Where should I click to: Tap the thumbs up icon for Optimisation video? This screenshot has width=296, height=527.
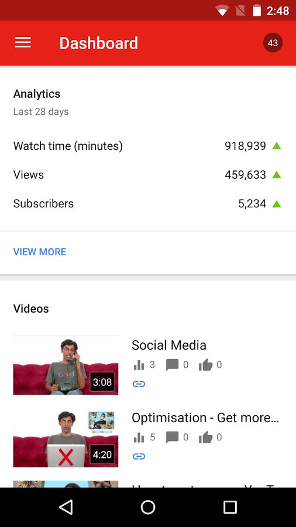tap(205, 437)
